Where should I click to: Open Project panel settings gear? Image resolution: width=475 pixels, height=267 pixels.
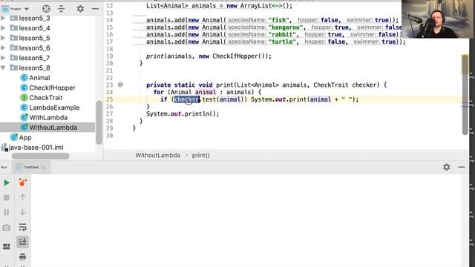click(80, 9)
